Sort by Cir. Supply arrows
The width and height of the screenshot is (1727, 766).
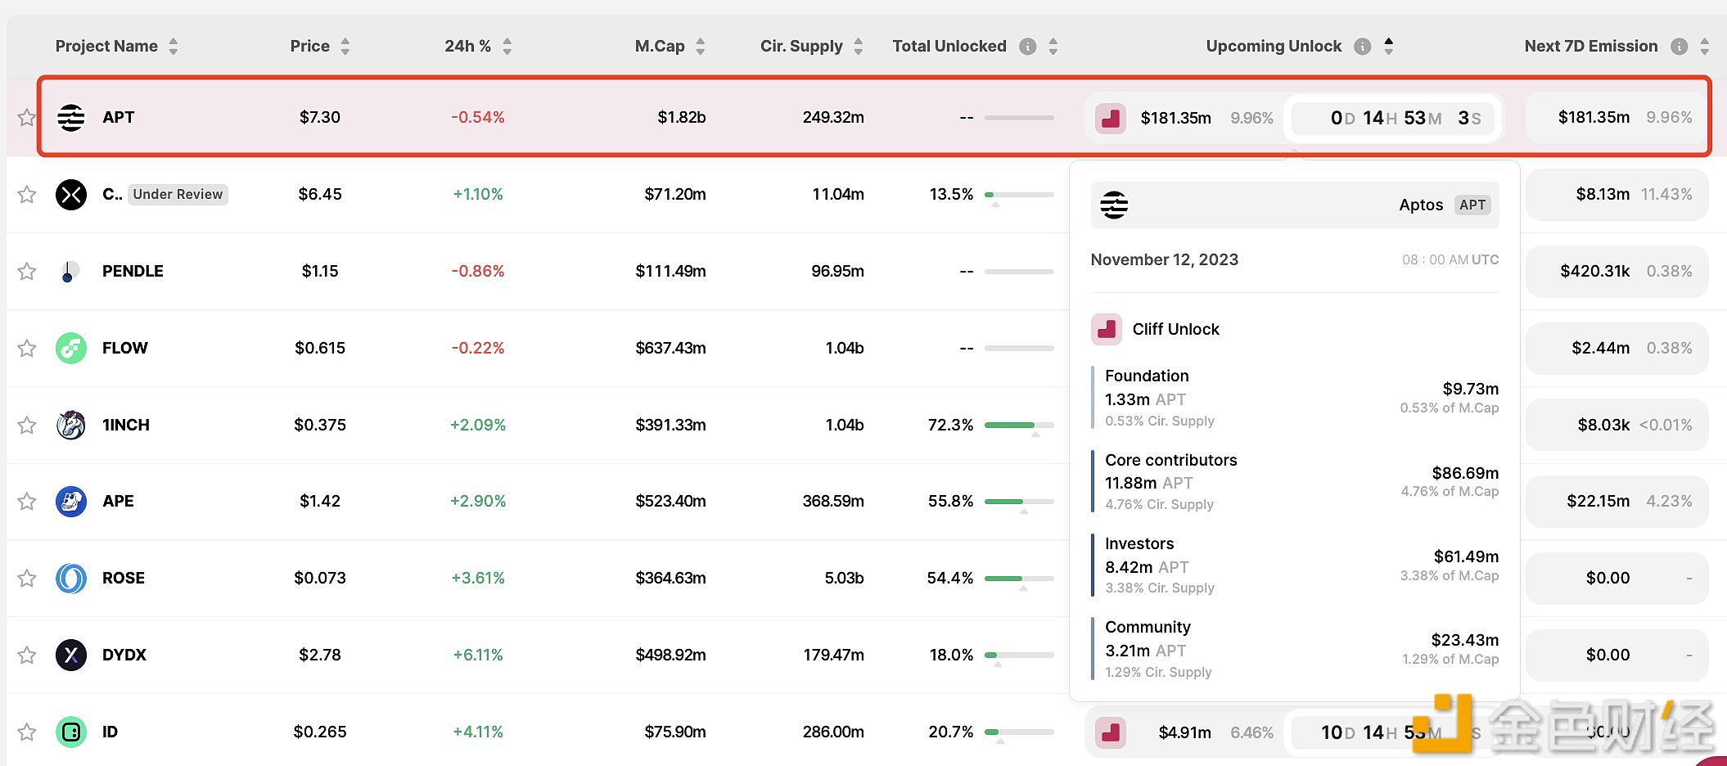859,47
